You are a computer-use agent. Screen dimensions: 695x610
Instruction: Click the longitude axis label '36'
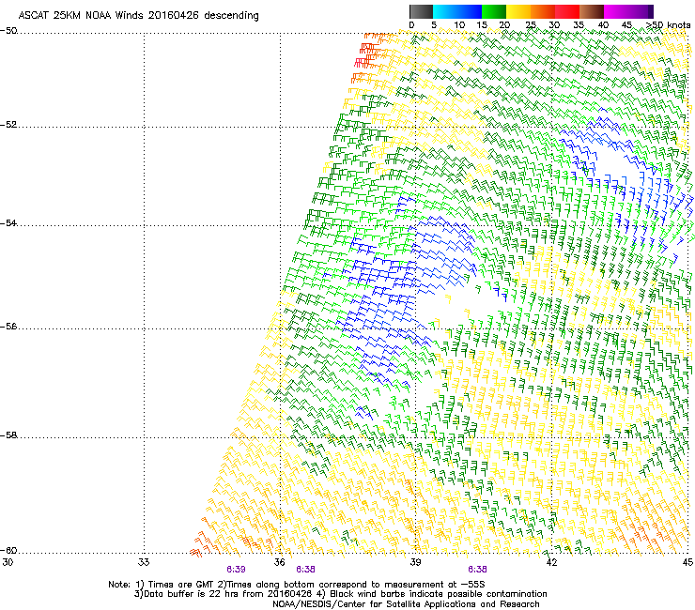click(279, 562)
